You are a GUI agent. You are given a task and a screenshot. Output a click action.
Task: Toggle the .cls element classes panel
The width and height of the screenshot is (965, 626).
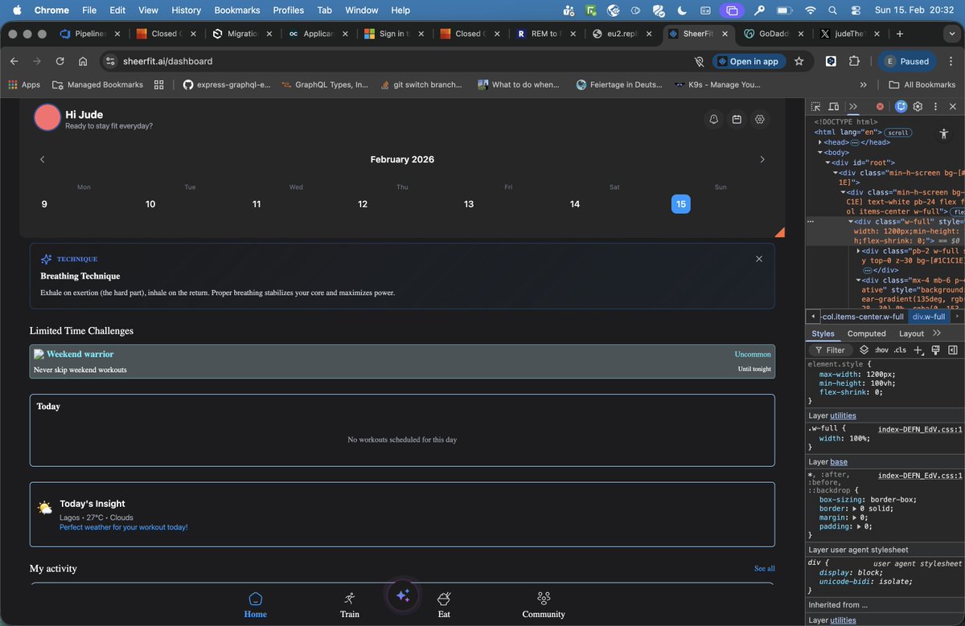pyautogui.click(x=901, y=350)
